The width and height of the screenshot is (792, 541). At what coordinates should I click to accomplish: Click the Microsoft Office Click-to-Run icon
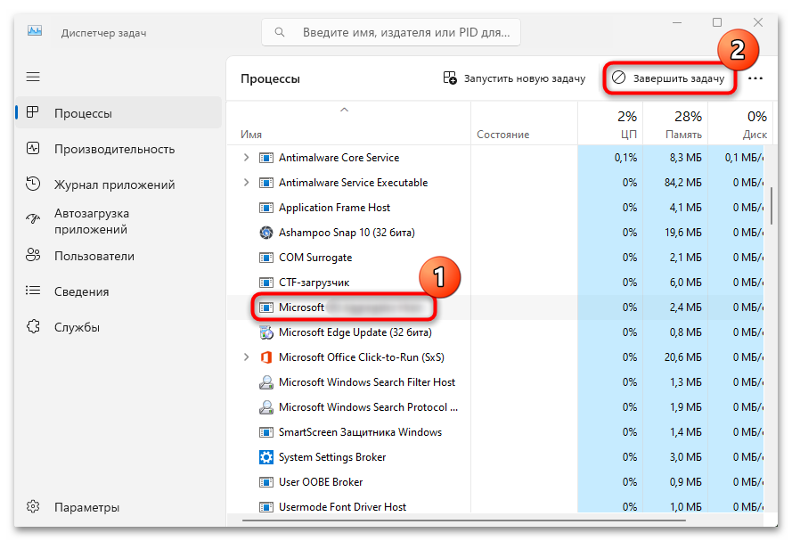[x=265, y=357]
